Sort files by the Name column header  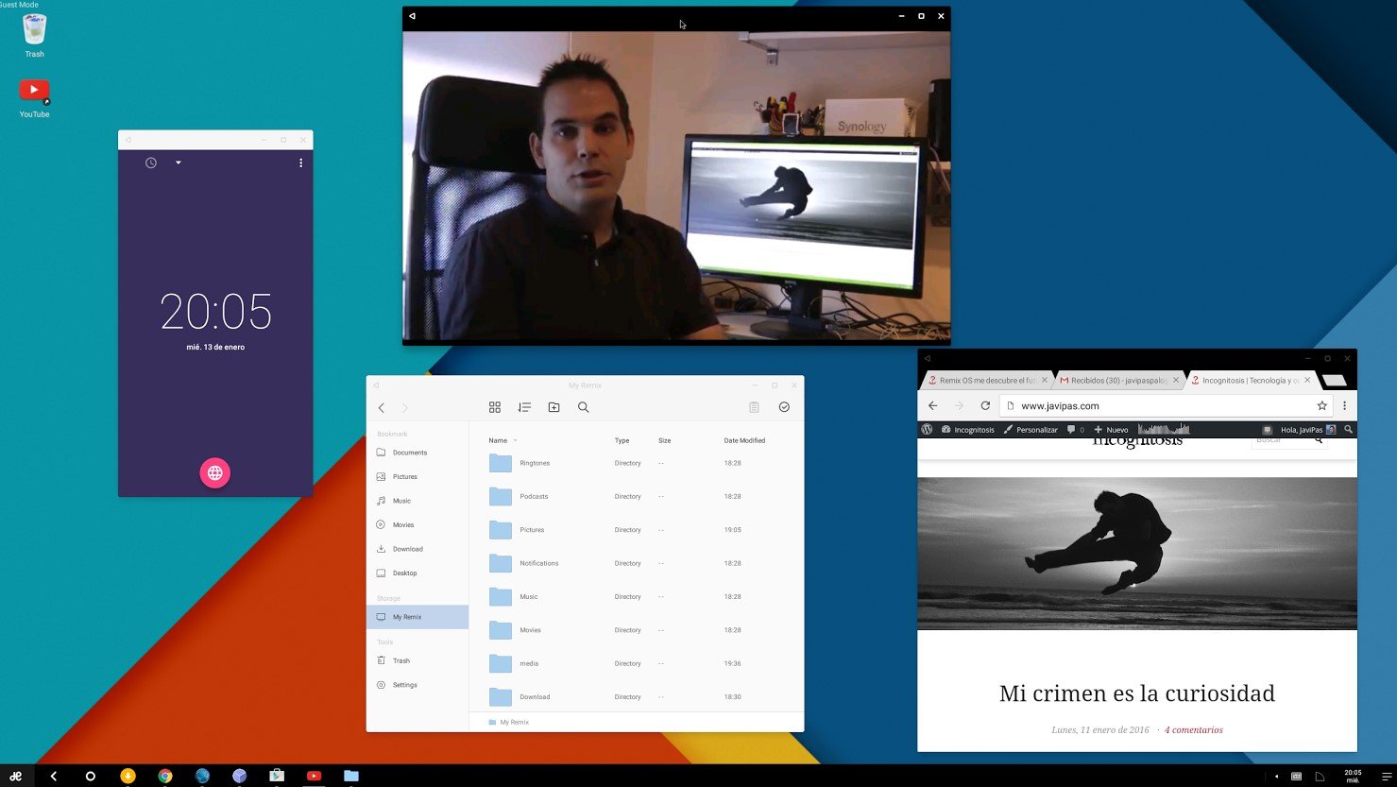498,441
